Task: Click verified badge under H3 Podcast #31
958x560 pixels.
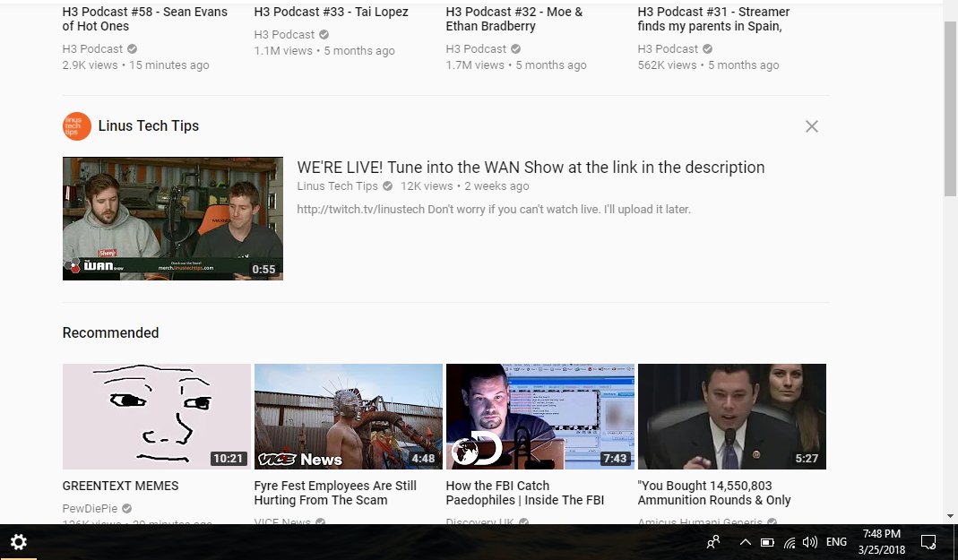Action: (x=707, y=49)
